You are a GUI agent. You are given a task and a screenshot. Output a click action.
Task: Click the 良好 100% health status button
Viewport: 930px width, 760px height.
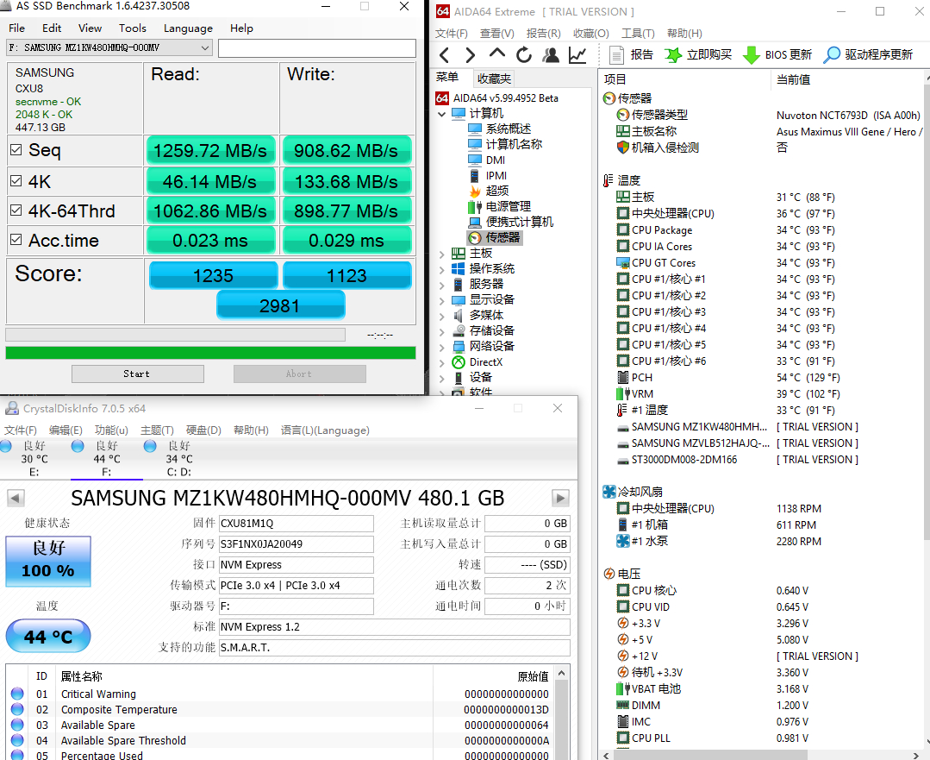pyautogui.click(x=48, y=561)
